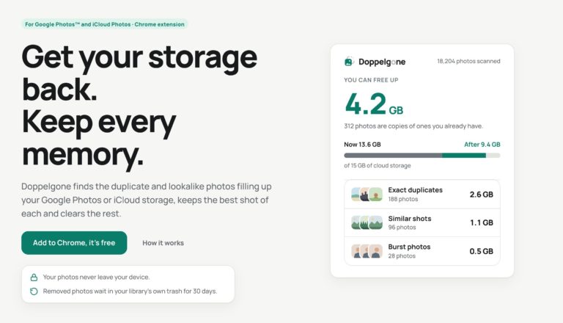Click the 'Now 13.6 GB' label
Screen dimensions: 563x323
[362, 144]
